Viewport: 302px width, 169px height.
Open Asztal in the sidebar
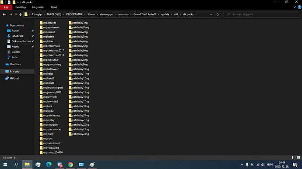pos(15,31)
